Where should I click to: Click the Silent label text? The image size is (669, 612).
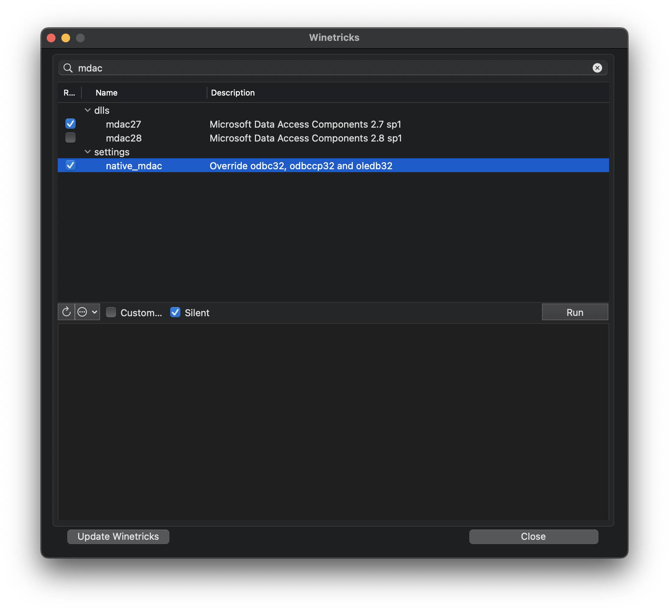coord(197,313)
